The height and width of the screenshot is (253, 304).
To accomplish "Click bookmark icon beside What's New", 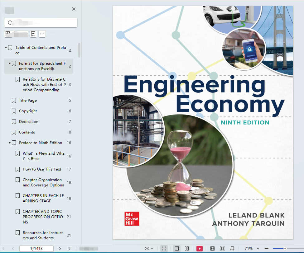I will (x=17, y=153).
